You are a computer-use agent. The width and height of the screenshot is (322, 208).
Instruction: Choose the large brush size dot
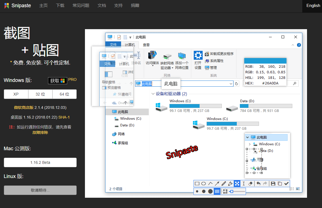[210, 191]
